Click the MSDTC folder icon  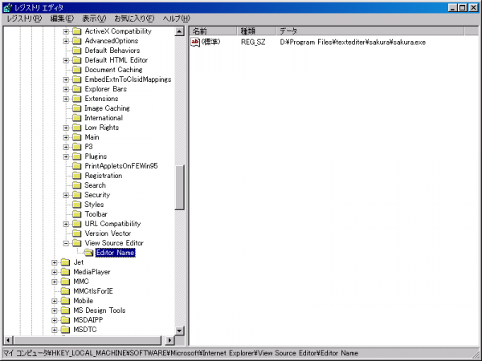[x=66, y=330]
